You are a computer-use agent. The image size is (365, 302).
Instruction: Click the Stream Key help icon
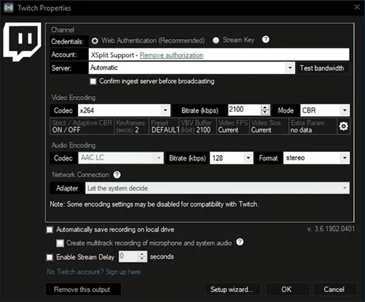coord(266,40)
